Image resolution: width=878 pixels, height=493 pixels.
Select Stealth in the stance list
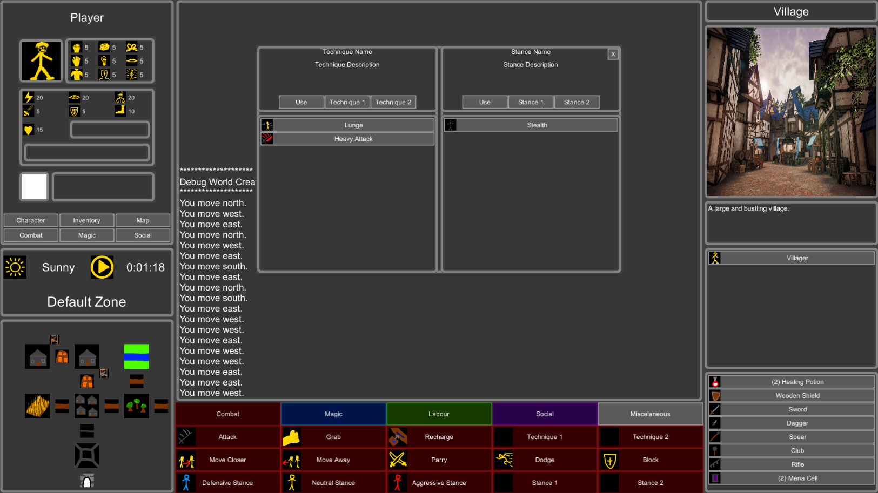tap(537, 125)
